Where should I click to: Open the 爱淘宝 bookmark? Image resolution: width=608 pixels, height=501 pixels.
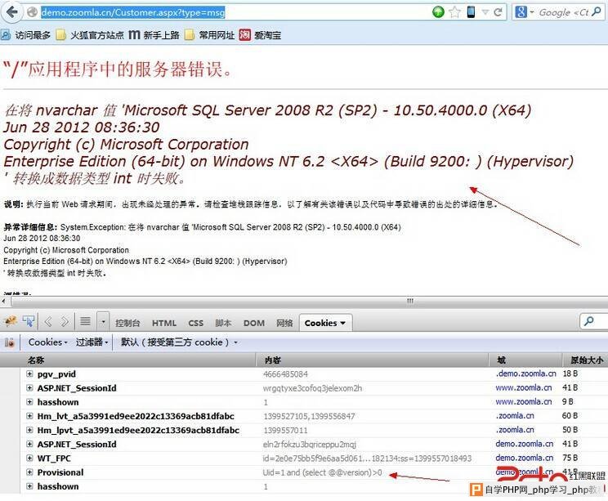click(x=260, y=35)
